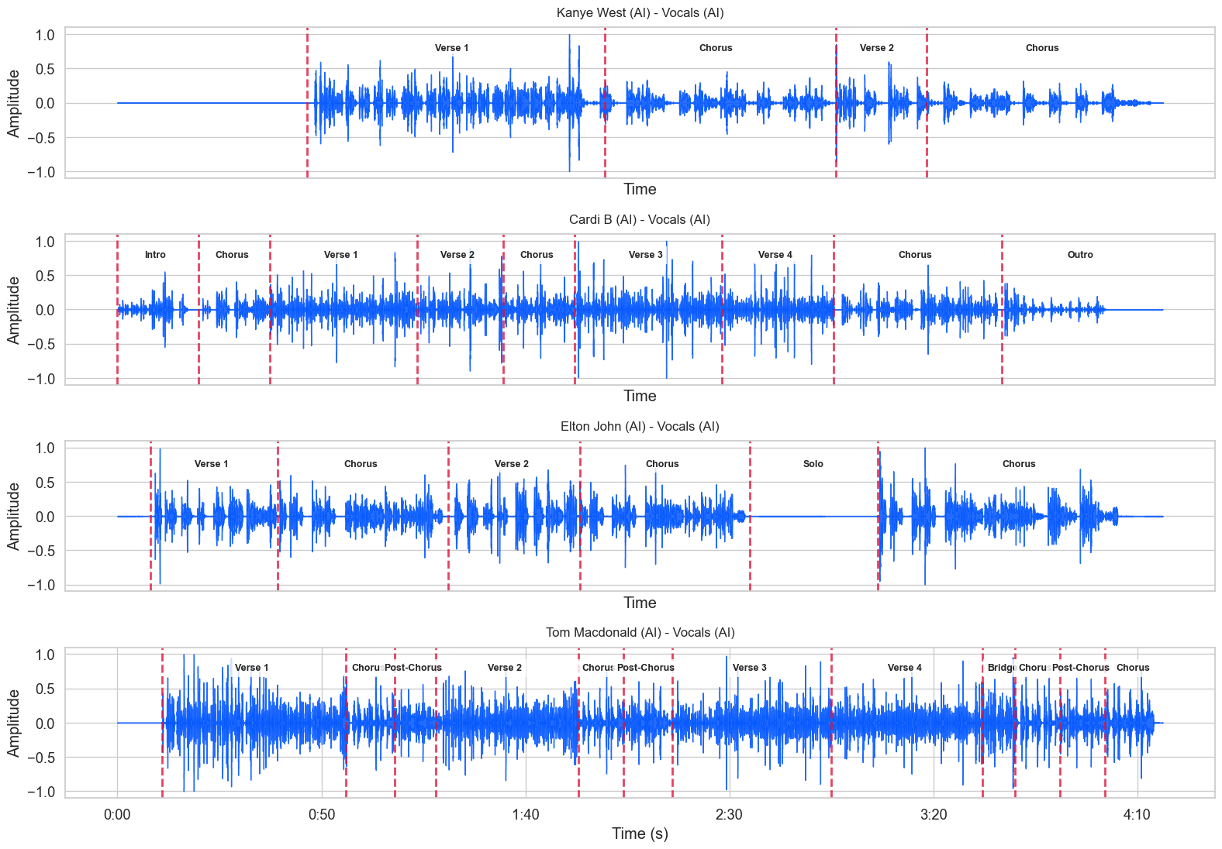Click the dashed marker starting Verse 1 in Tom Macdonald plot
1222x849 pixels.
coord(162,723)
